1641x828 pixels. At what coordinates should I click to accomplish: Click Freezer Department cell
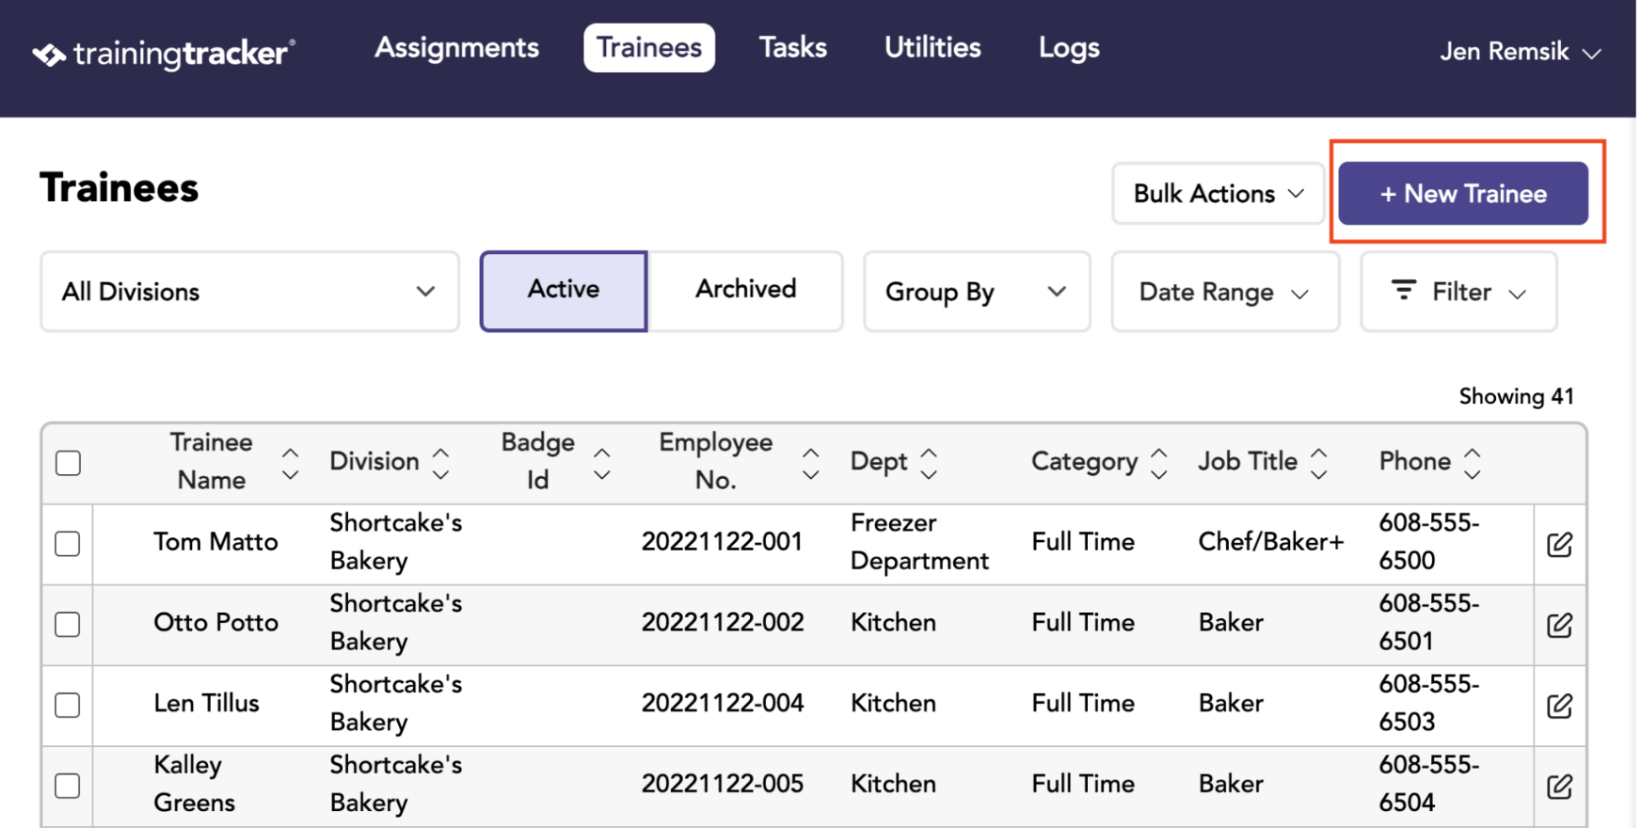(919, 542)
